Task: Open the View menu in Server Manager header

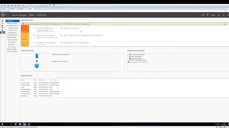Action: tap(223, 15)
